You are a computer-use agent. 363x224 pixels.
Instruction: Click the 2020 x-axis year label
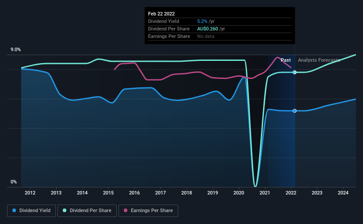[239, 193]
